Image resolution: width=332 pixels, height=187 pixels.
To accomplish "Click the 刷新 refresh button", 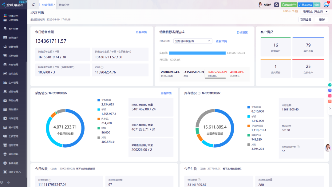I will pyautogui.click(x=322, y=19).
